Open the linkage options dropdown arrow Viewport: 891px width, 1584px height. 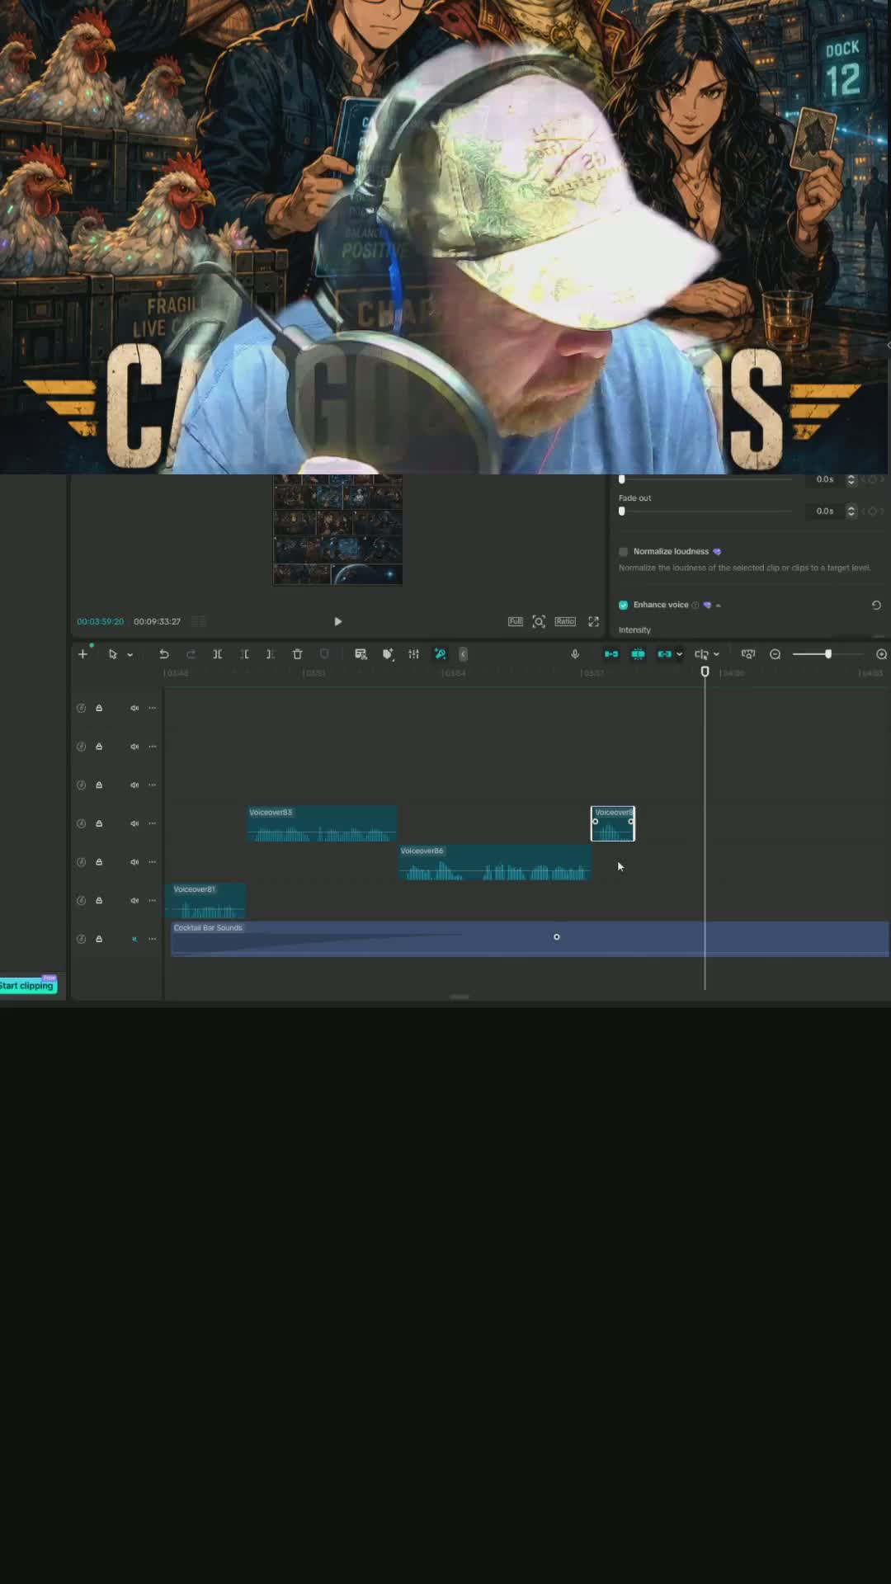679,654
